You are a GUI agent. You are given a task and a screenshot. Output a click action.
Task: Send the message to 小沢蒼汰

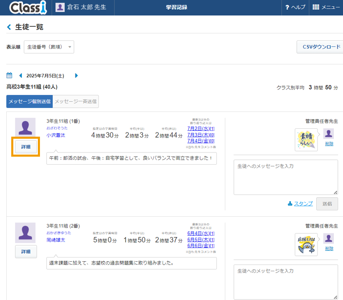327,204
